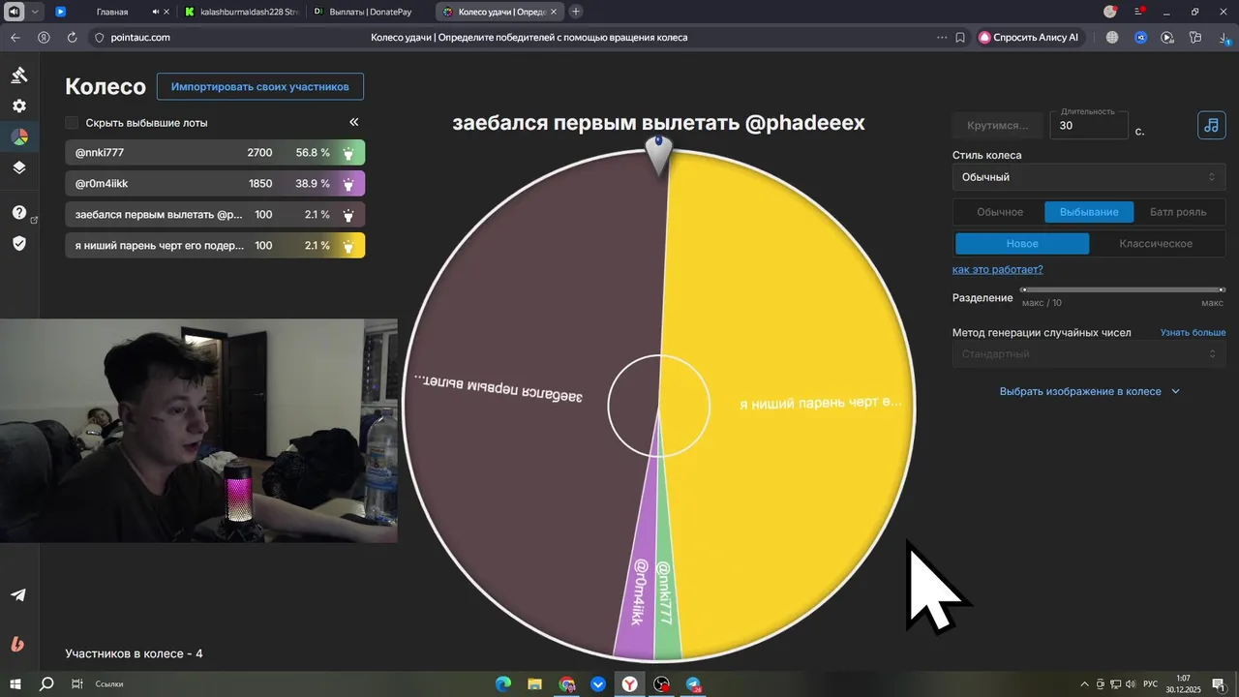Image resolution: width=1239 pixels, height=697 pixels.
Task: Bookmark this page in address bar
Action: click(x=960, y=37)
